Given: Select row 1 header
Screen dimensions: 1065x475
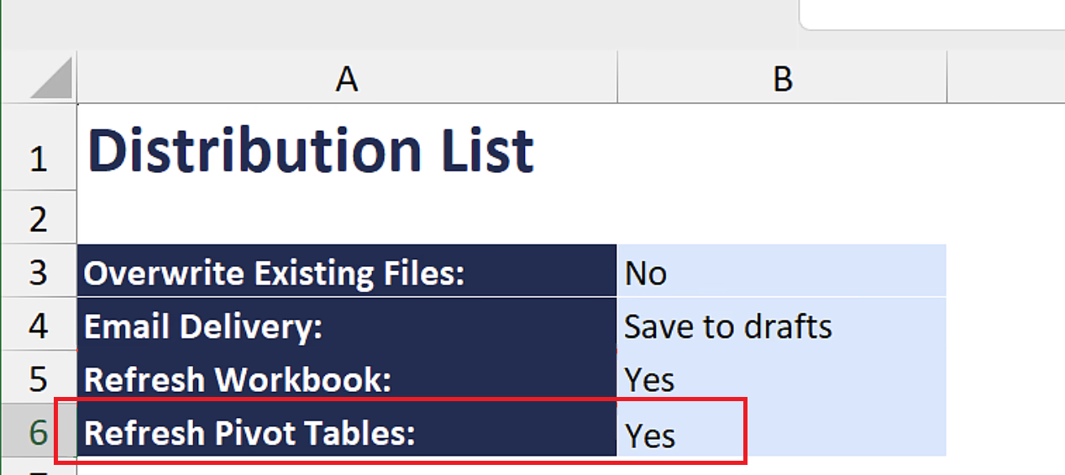Looking at the screenshot, I should click(x=39, y=147).
